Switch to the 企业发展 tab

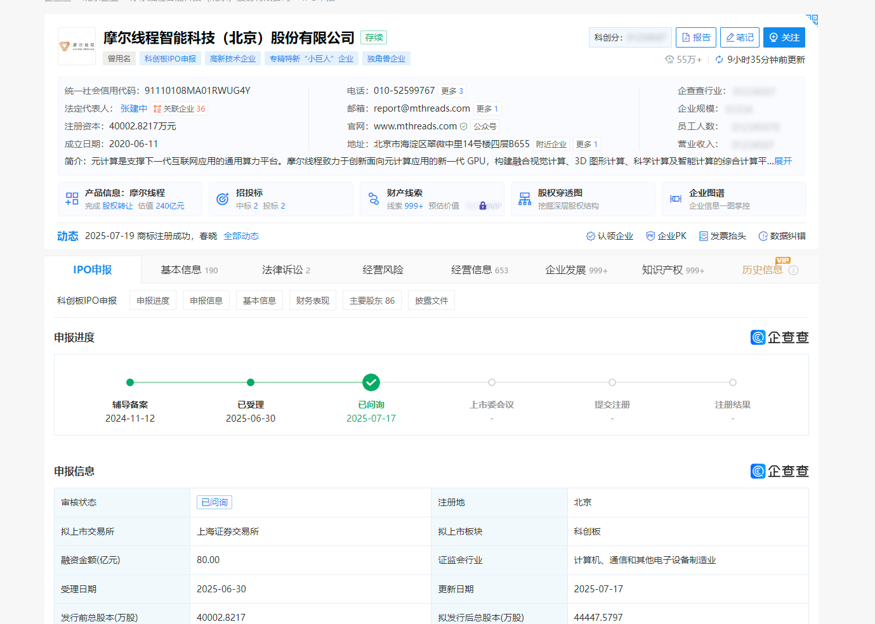(576, 270)
